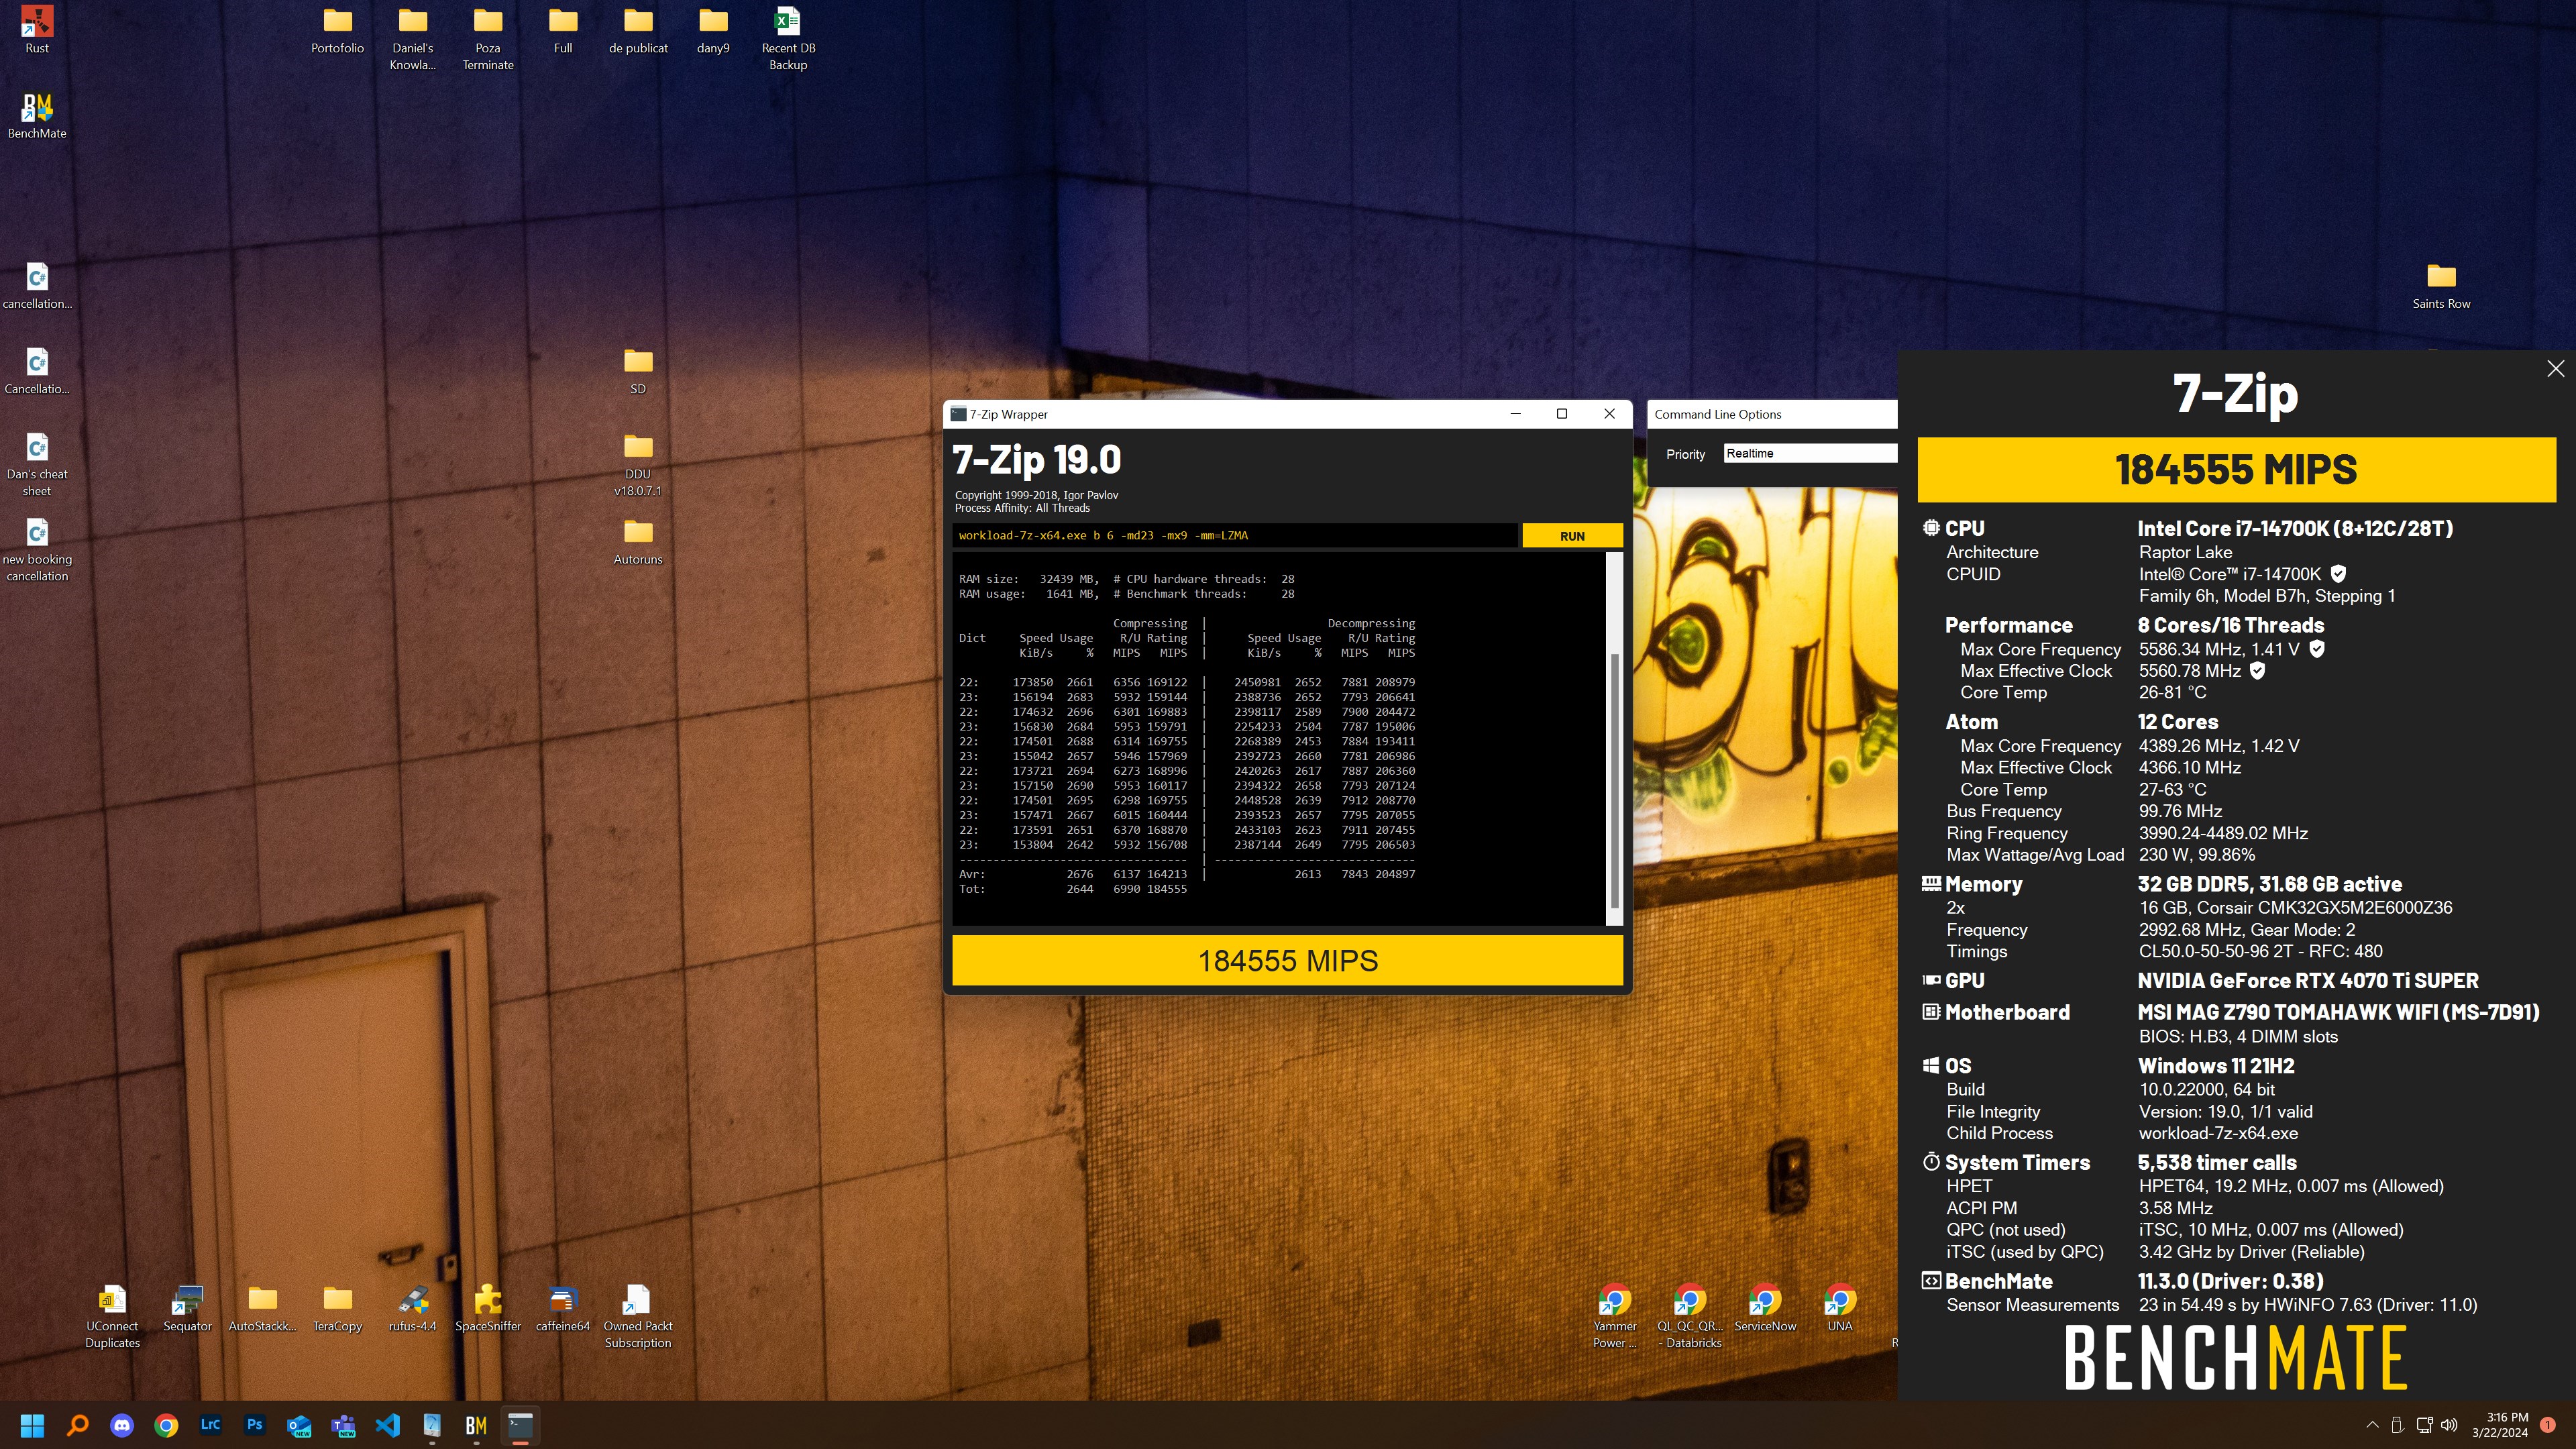Select the UConnect Duplicates file
The height and width of the screenshot is (1449, 2576).
(112, 1316)
